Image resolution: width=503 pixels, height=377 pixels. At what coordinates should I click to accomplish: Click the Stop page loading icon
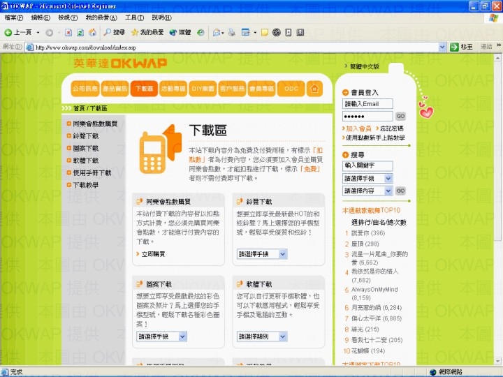coord(68,32)
